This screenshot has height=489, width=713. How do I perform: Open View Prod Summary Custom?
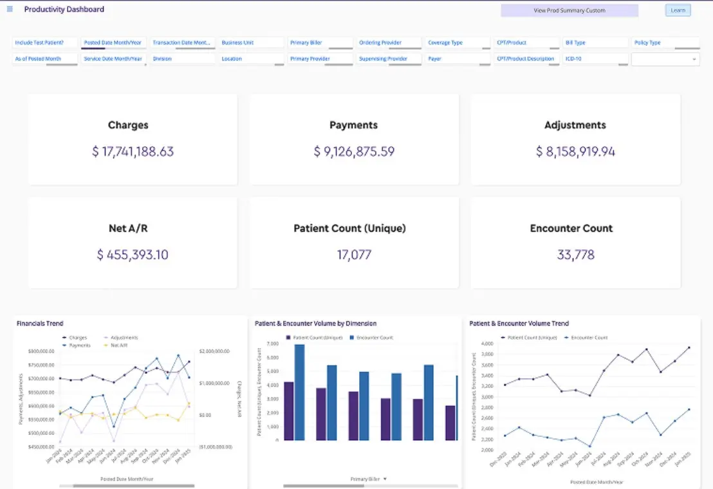(569, 10)
